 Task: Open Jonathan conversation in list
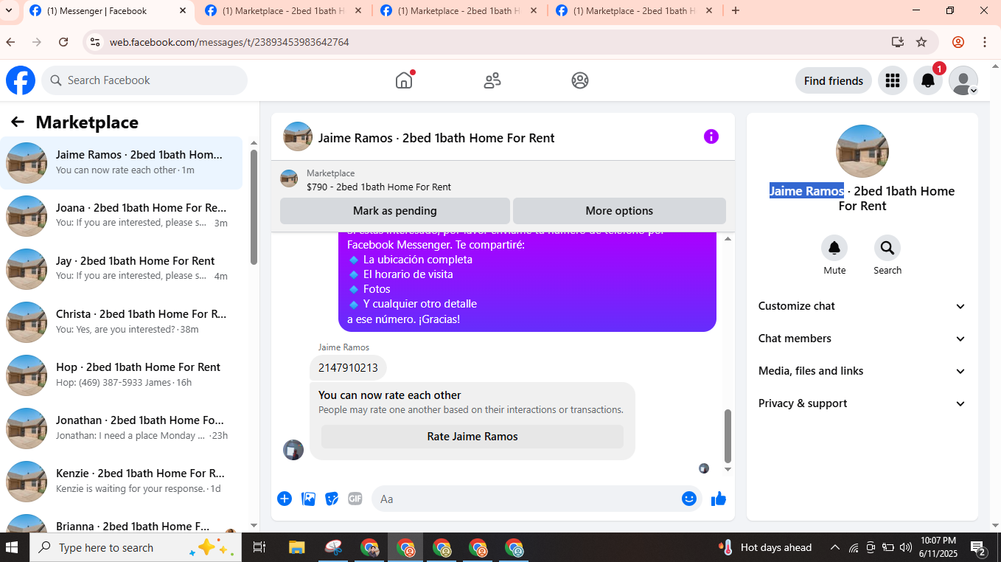121,429
